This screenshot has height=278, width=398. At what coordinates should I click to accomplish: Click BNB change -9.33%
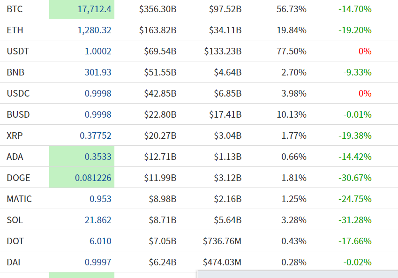click(x=357, y=72)
